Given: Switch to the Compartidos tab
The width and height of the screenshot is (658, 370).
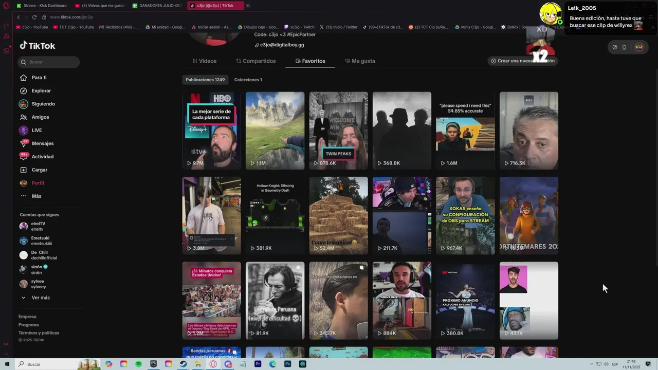Looking at the screenshot, I should point(256,61).
